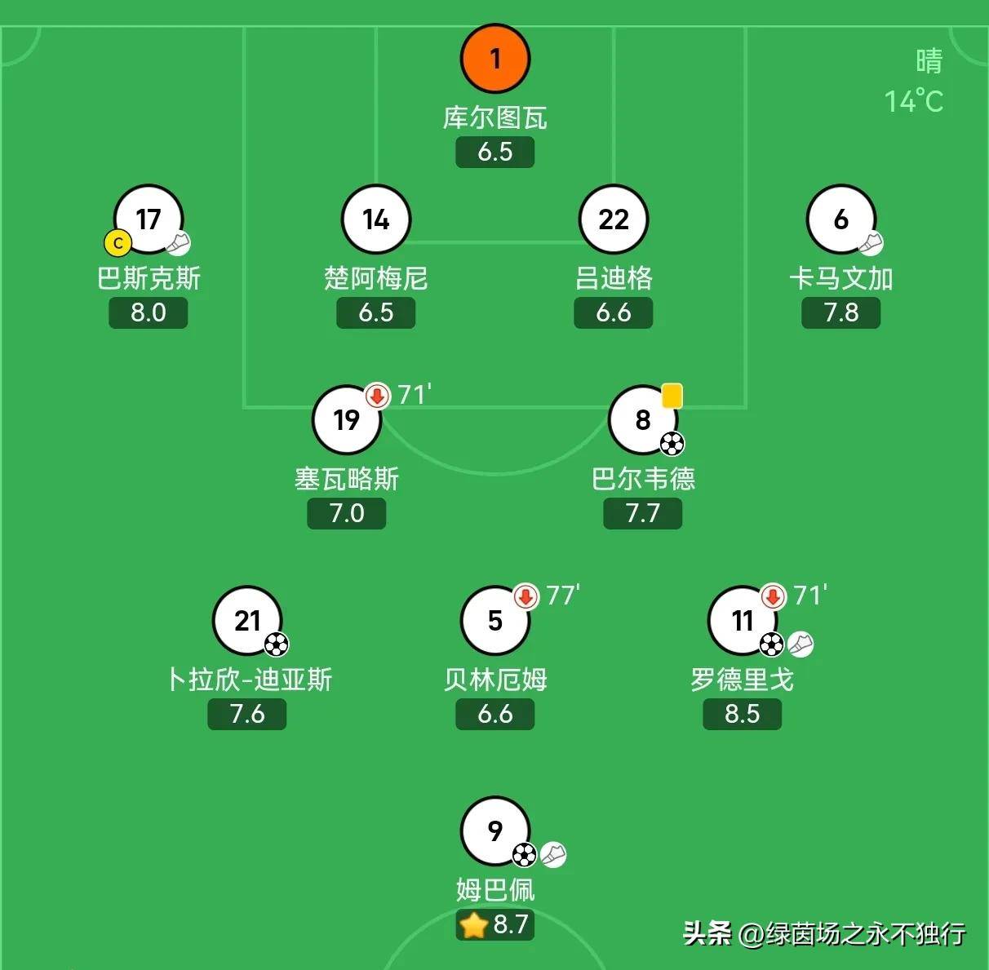Tap the assist boot icon on number 6
The width and height of the screenshot is (989, 970).
click(871, 243)
